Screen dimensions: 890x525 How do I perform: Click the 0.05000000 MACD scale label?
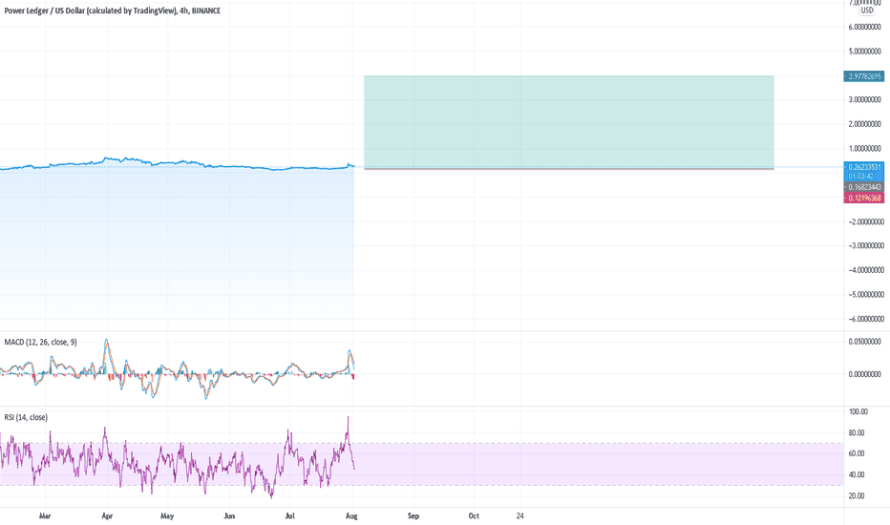point(865,342)
